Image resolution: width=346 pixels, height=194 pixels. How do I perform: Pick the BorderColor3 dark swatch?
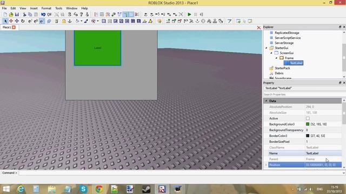308,136
